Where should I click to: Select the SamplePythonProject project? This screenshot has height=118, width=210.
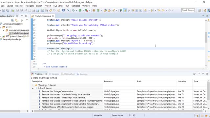click(x=12, y=39)
